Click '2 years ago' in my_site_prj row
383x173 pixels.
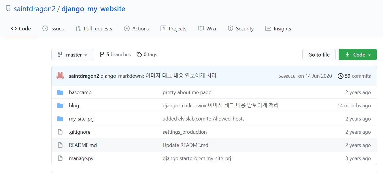click(x=358, y=119)
